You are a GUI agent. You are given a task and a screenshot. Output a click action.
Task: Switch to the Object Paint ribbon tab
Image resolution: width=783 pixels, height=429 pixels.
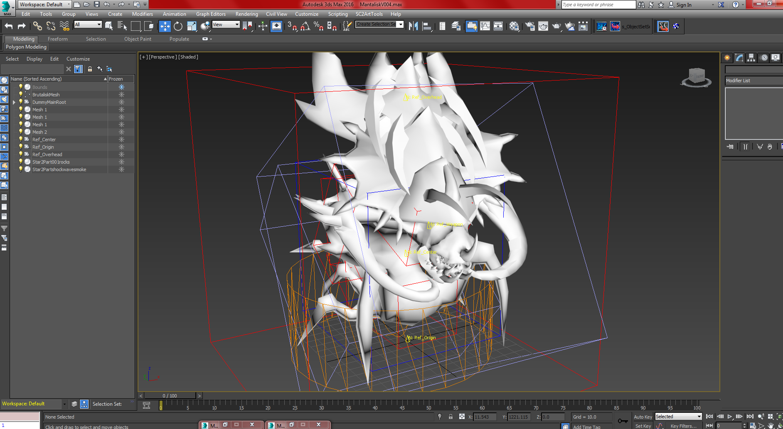click(x=138, y=39)
